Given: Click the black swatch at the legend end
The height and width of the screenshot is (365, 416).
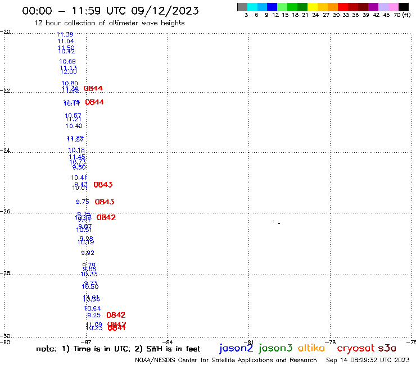Looking at the screenshot, I should 404,7.
